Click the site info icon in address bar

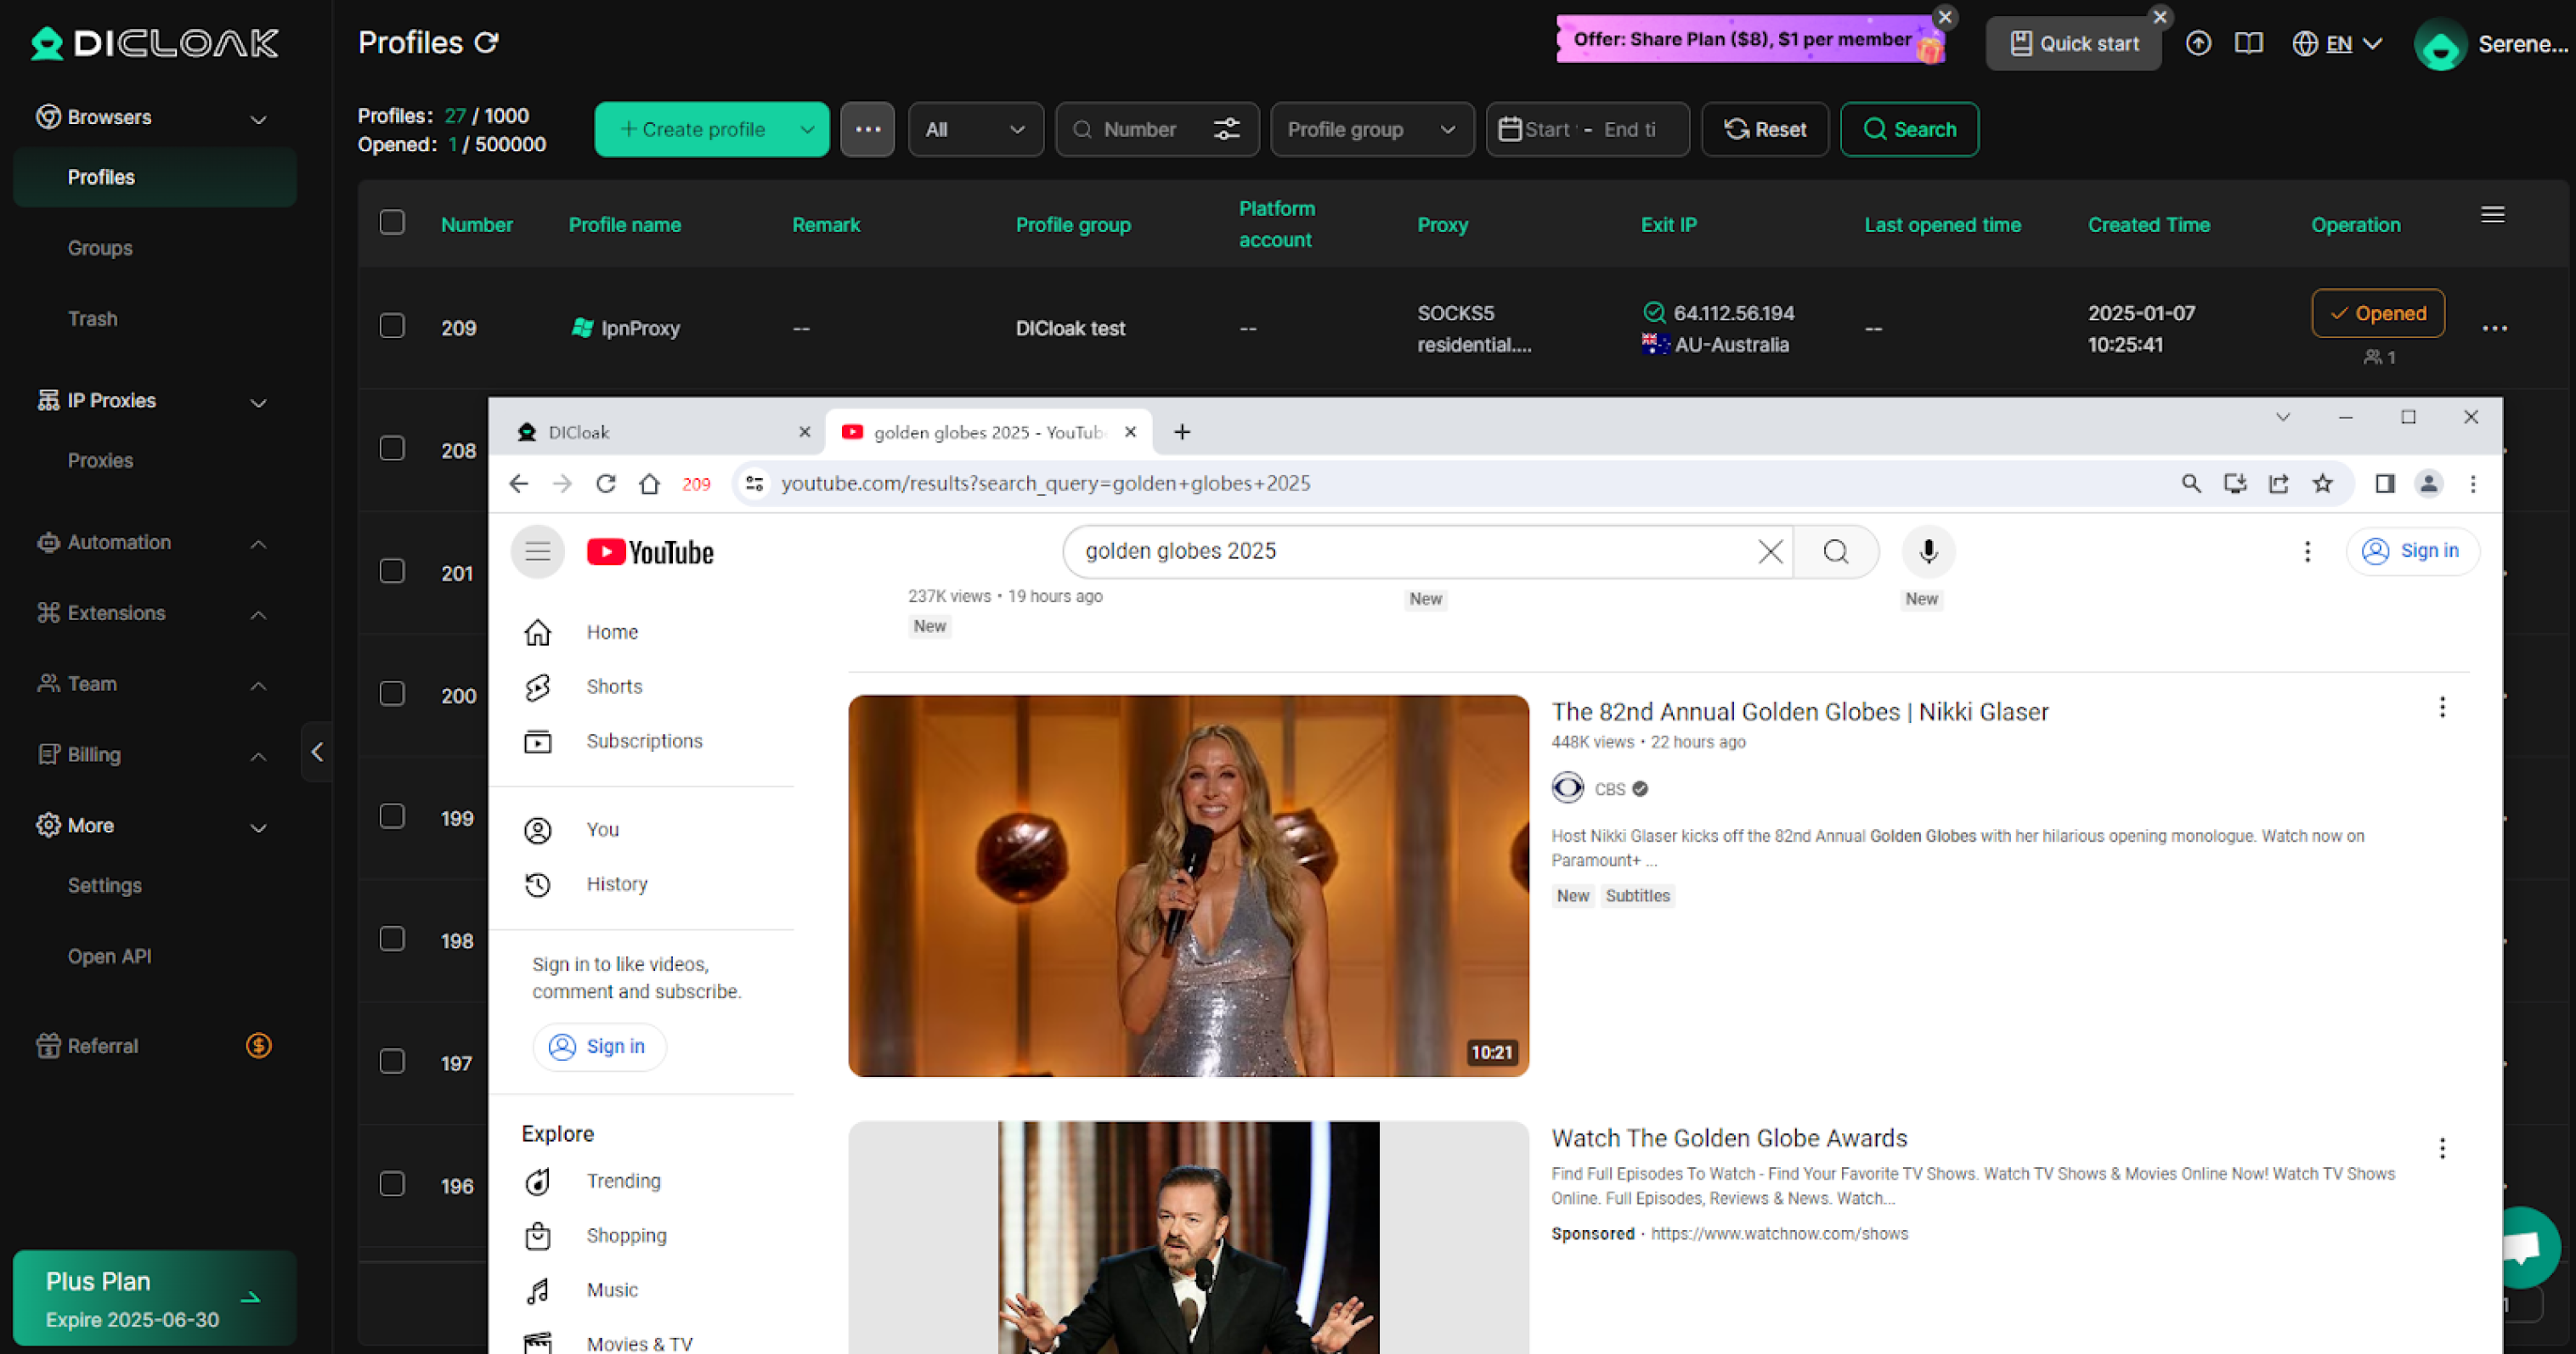[x=755, y=484]
